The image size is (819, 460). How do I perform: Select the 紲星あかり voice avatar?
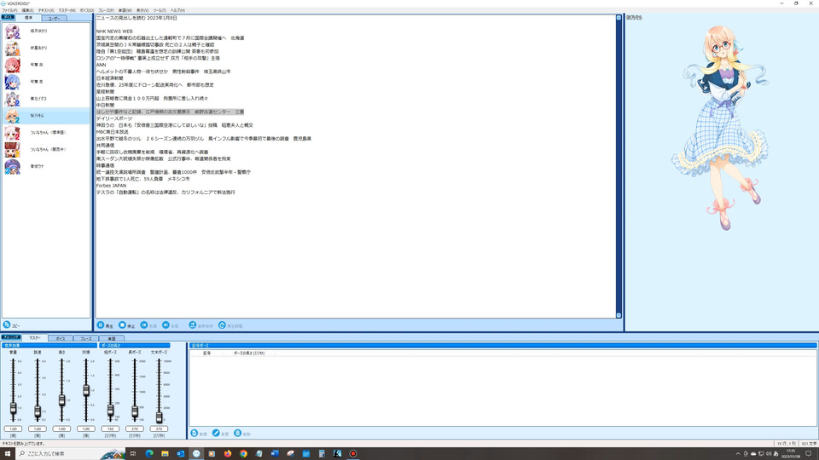click(13, 48)
